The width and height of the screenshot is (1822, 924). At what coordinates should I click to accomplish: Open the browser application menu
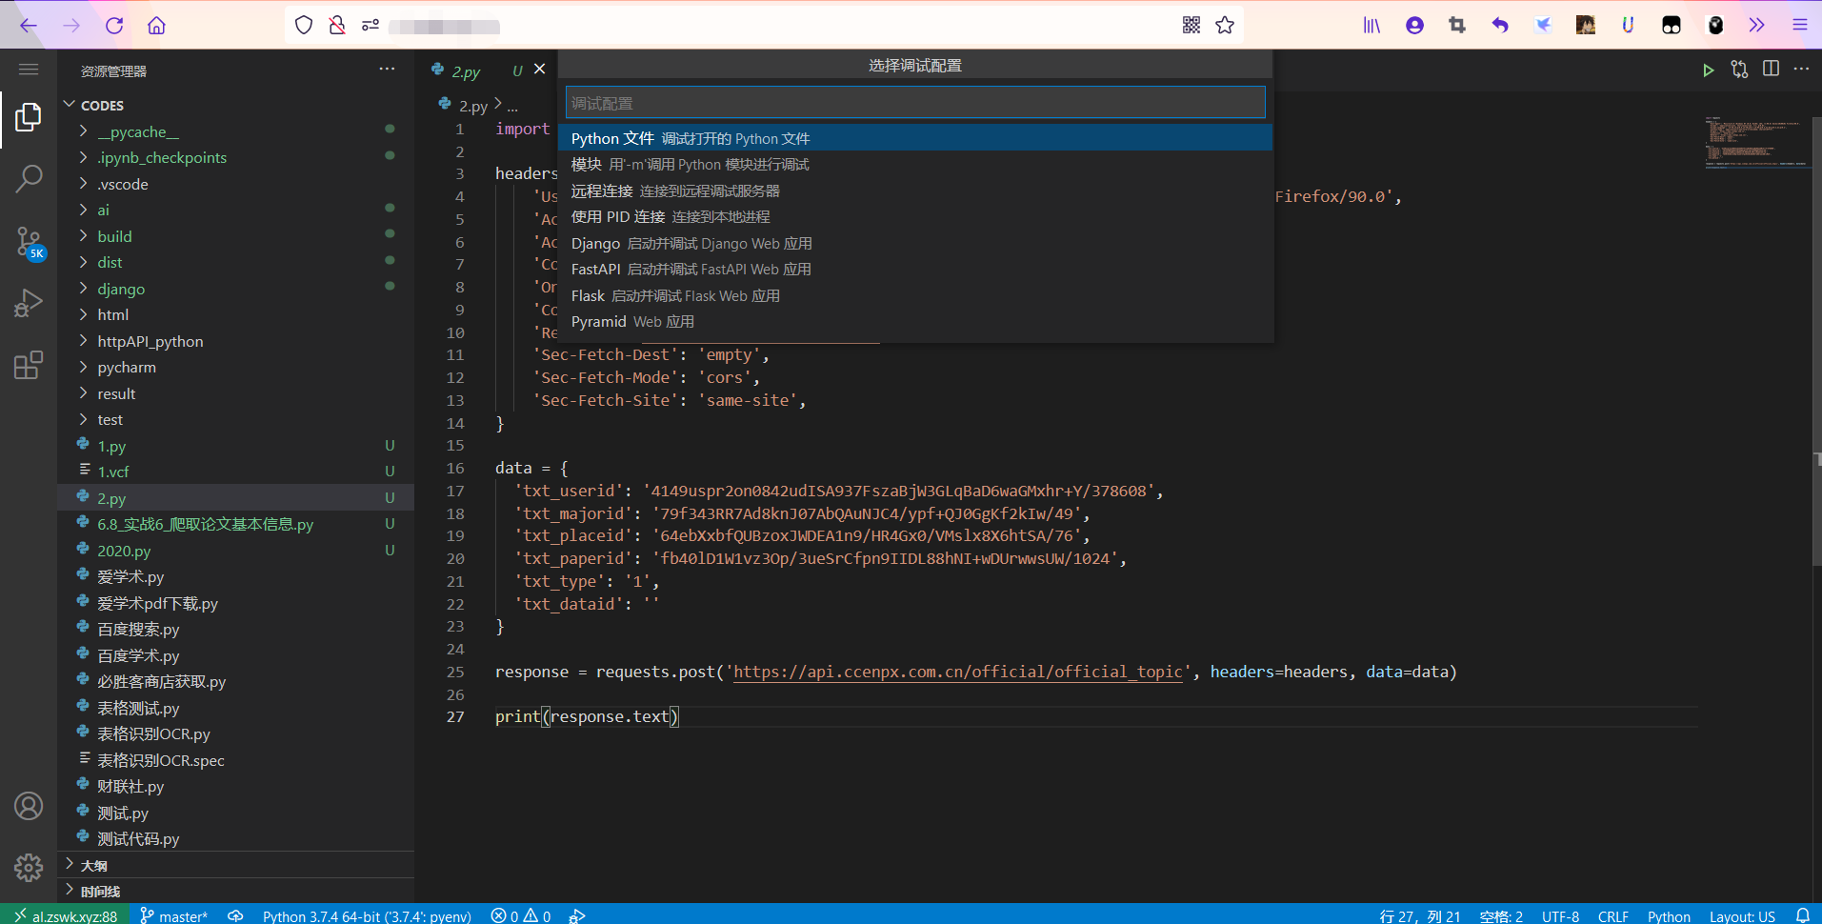(x=1800, y=26)
